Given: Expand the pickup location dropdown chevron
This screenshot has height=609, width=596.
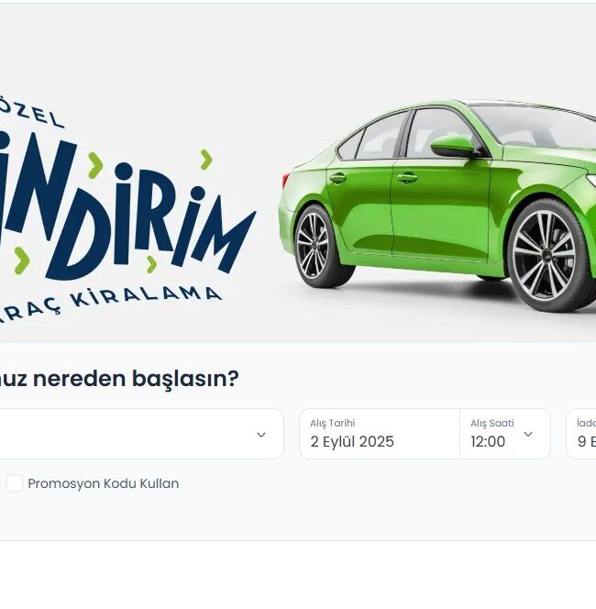Looking at the screenshot, I should 261,434.
